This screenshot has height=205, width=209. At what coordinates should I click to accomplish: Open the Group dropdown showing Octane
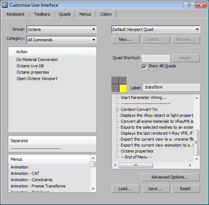(62, 29)
